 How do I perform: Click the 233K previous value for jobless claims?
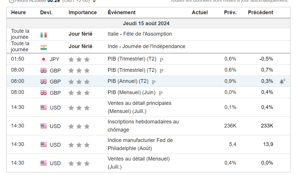(267, 126)
